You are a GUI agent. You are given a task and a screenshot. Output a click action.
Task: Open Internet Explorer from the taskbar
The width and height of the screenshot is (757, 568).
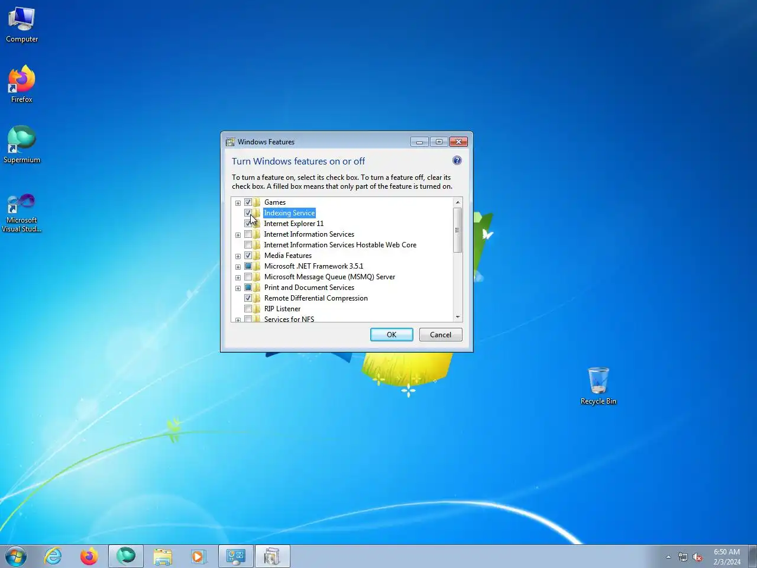point(53,556)
